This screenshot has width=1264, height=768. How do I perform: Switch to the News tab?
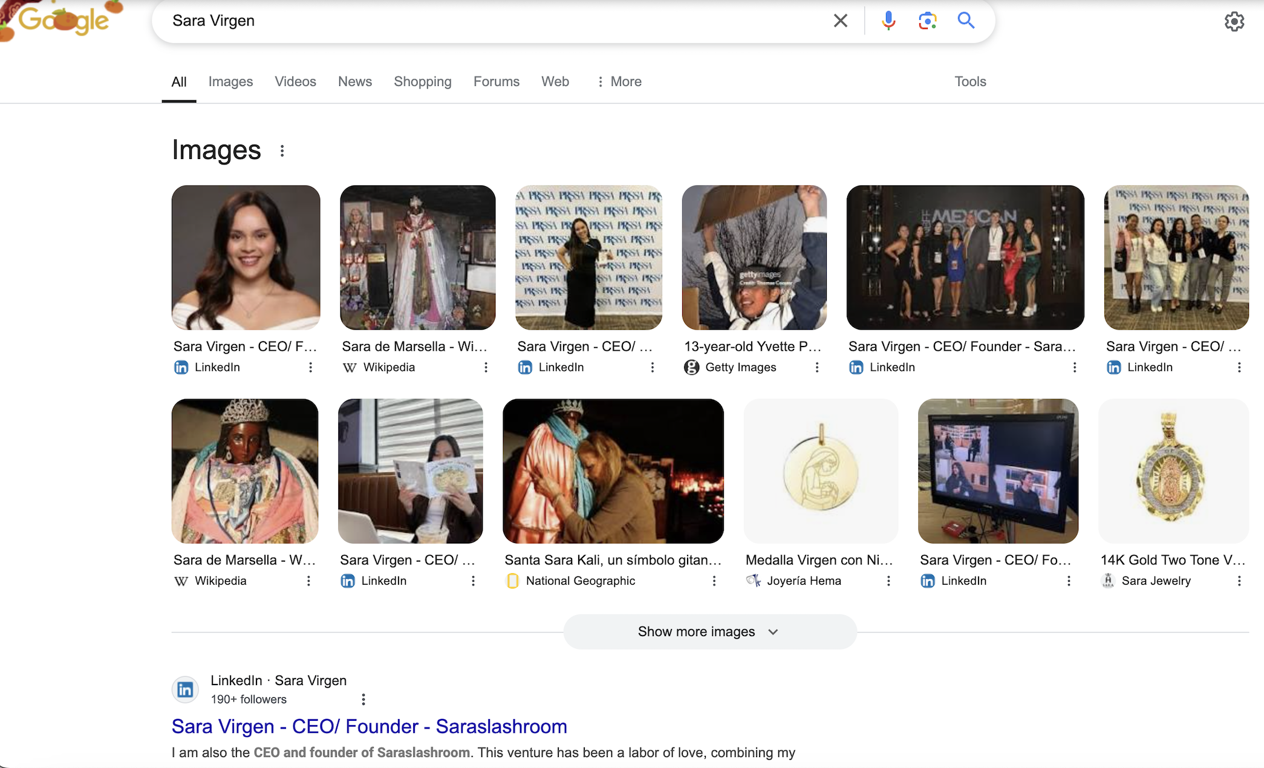(x=354, y=82)
